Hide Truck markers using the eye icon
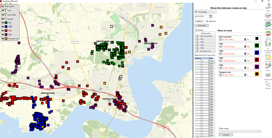The image size is (272, 138). pyautogui.click(x=3, y=10)
